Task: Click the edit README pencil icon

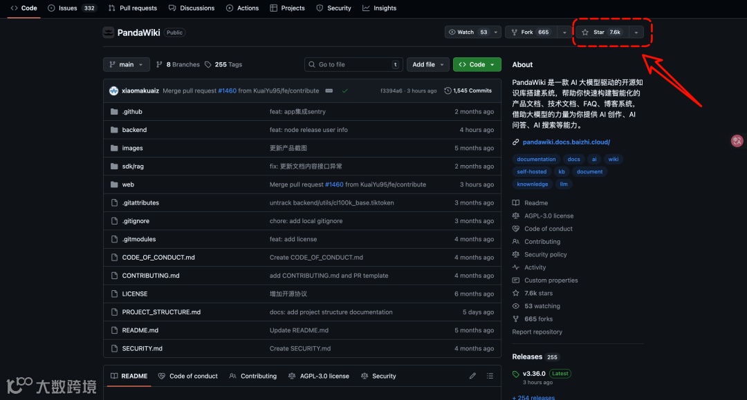Action: pos(472,376)
